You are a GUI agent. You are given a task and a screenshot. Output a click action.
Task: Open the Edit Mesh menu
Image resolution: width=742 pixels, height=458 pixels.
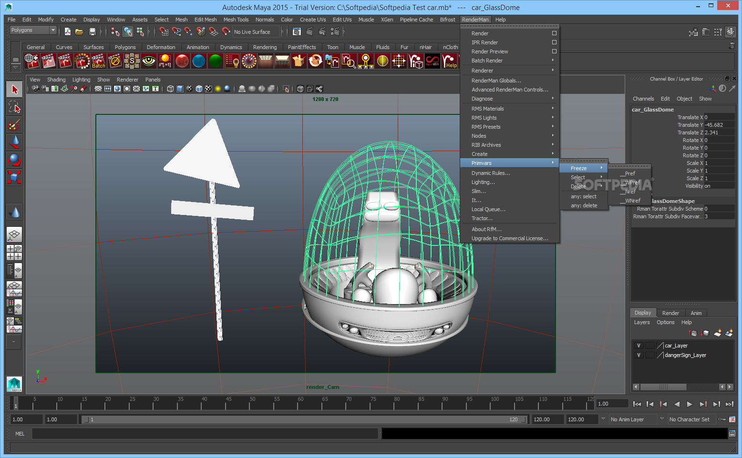click(x=206, y=20)
